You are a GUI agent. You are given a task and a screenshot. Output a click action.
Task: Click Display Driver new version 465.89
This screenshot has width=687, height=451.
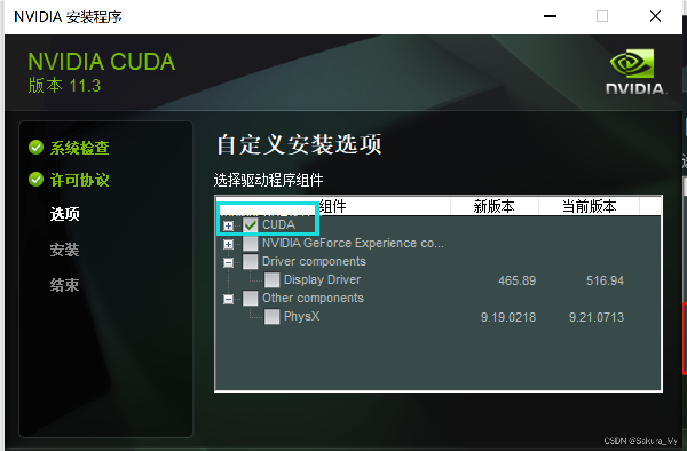pyautogui.click(x=517, y=281)
